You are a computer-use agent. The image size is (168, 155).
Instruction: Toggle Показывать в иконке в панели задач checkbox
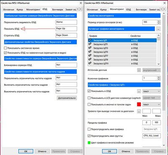89,105
